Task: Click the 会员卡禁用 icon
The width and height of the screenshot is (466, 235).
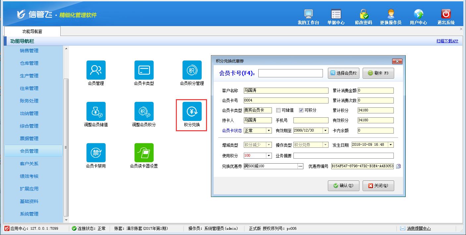Action: point(96,153)
